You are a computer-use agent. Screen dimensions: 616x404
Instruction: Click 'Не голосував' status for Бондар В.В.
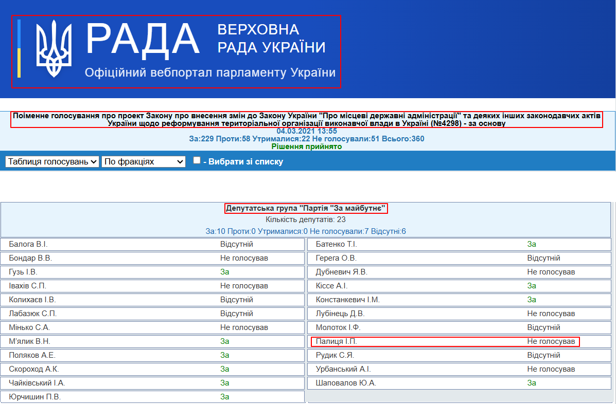244,258
